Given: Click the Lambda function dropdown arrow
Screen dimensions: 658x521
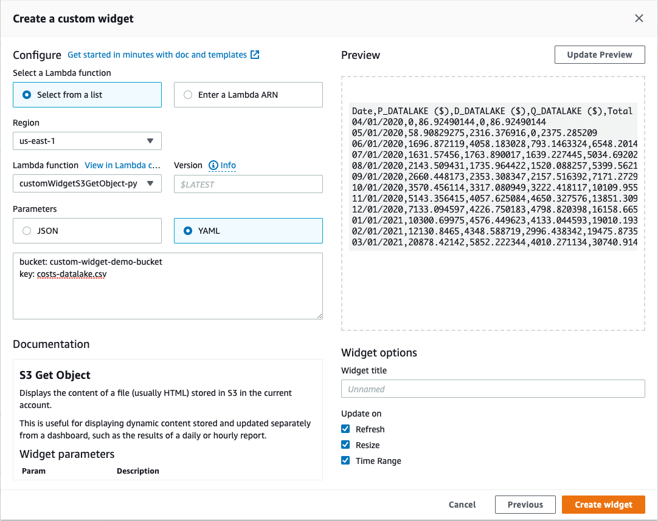Looking at the screenshot, I should [151, 183].
